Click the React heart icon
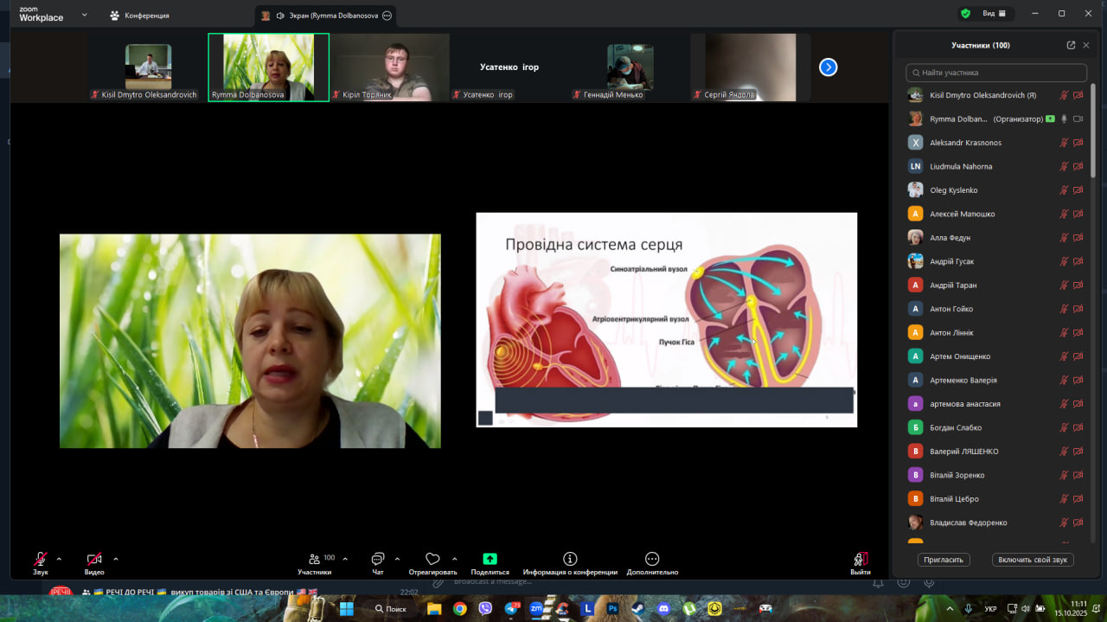 (x=432, y=559)
